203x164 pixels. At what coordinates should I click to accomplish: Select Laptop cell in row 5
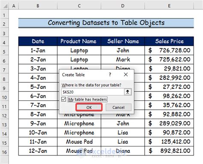pyautogui.click(x=79, y=50)
